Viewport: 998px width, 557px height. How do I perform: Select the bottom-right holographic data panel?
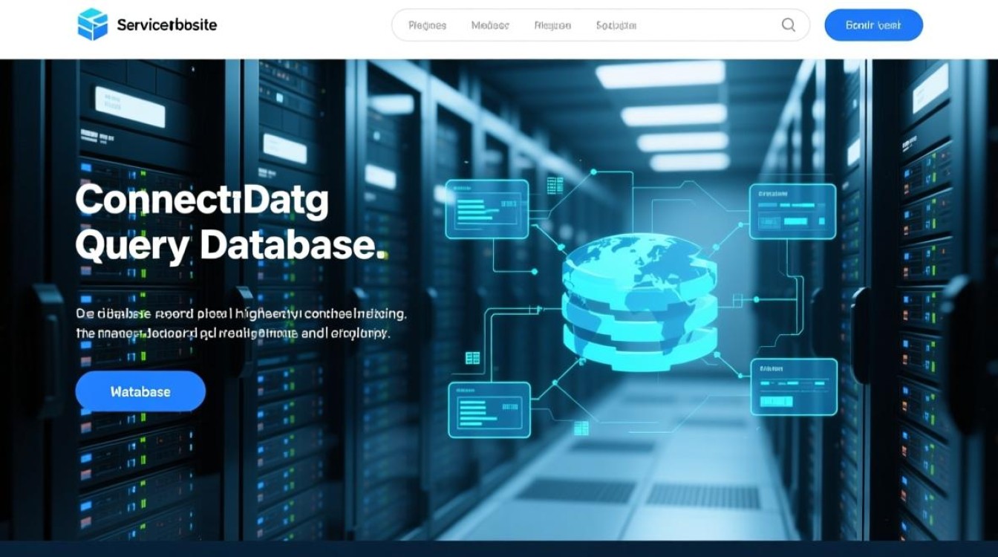794,387
